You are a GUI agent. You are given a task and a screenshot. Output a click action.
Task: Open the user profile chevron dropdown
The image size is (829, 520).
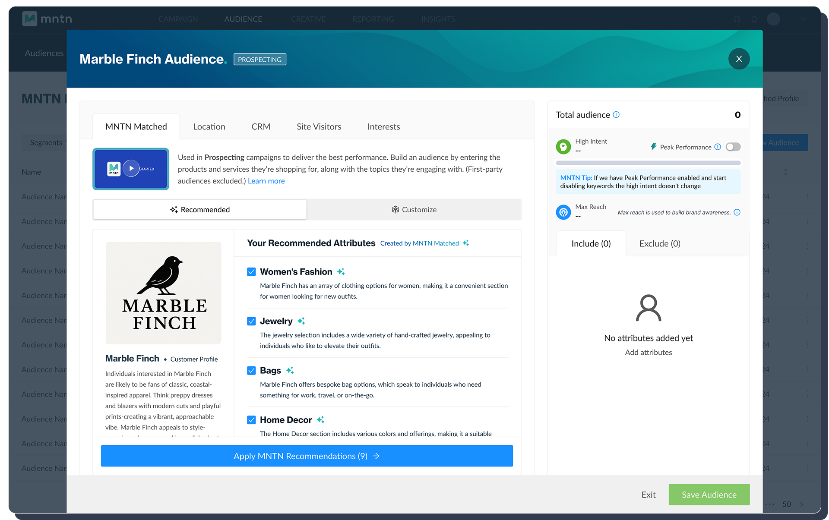point(803,19)
